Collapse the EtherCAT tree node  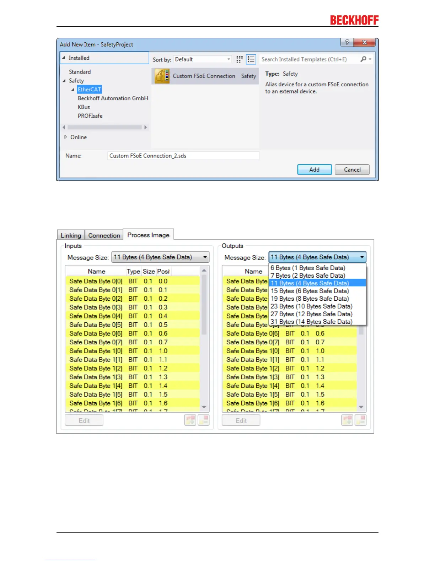tap(73, 90)
